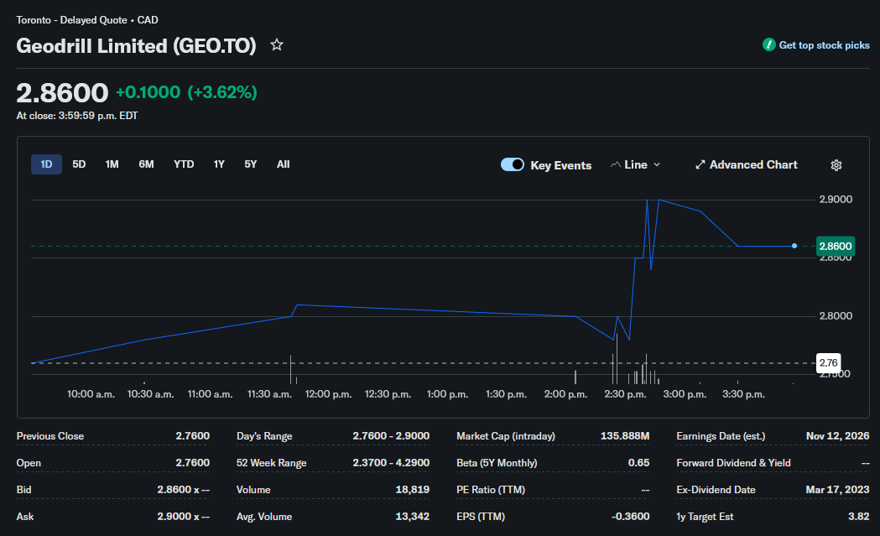This screenshot has width=880, height=536.
Task: Click the line chart type icon
Action: tap(616, 165)
